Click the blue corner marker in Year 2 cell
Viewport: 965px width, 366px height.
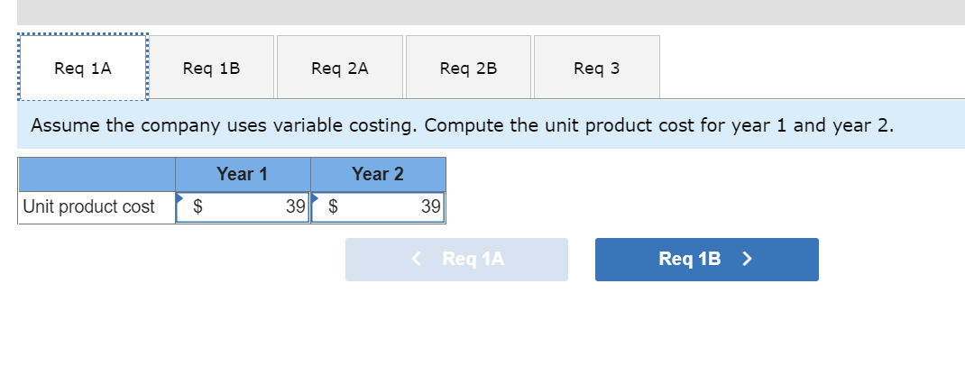315,197
